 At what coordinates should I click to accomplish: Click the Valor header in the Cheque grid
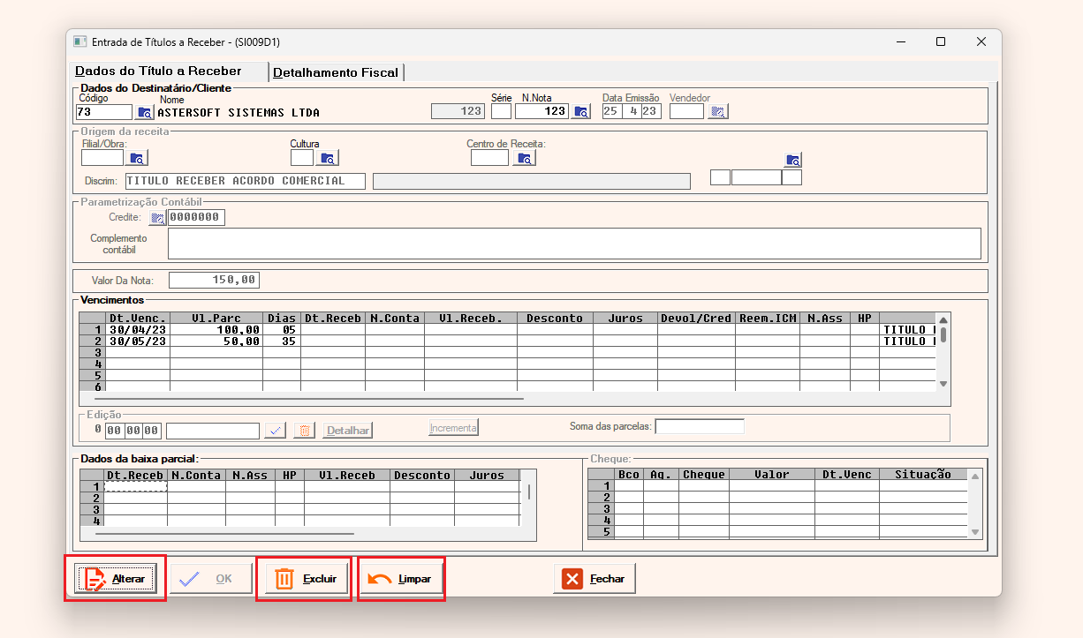[x=772, y=474]
